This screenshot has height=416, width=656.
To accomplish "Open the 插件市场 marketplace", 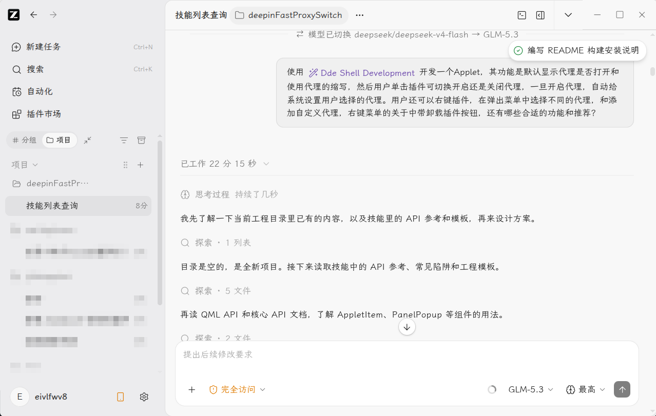I will click(82, 114).
